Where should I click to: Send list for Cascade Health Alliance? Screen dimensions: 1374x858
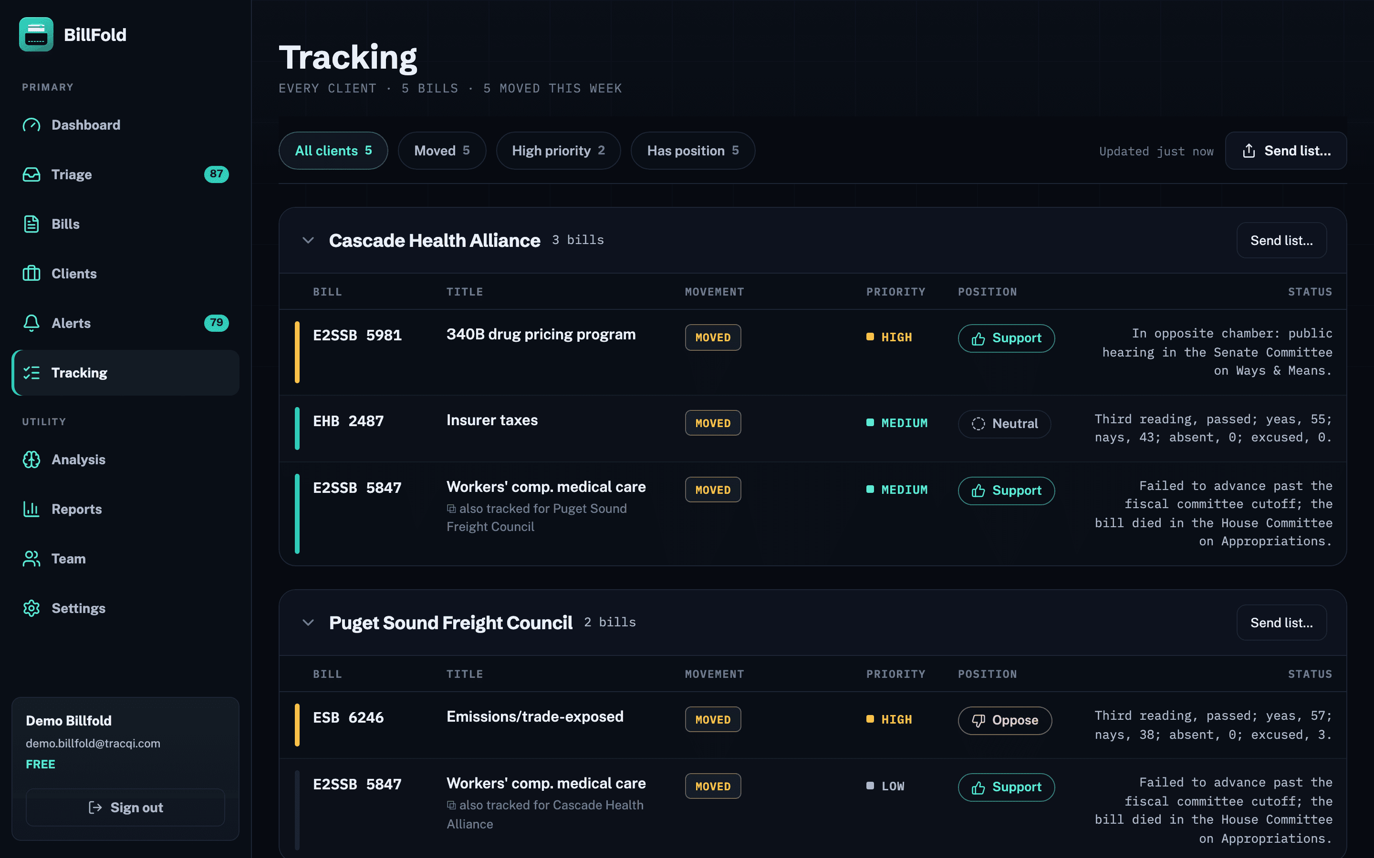(1281, 240)
